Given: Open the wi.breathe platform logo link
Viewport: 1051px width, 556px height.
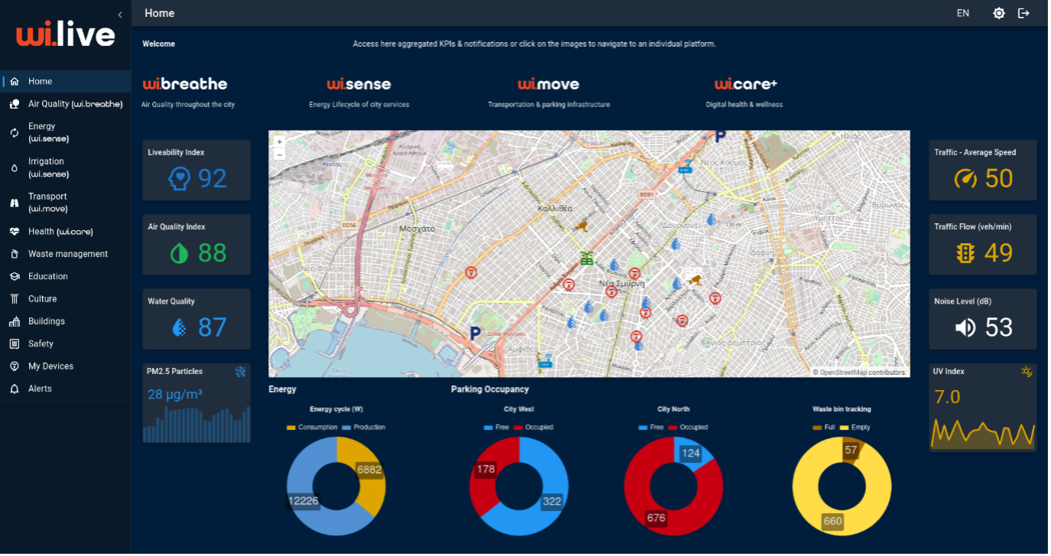Looking at the screenshot, I should (185, 84).
